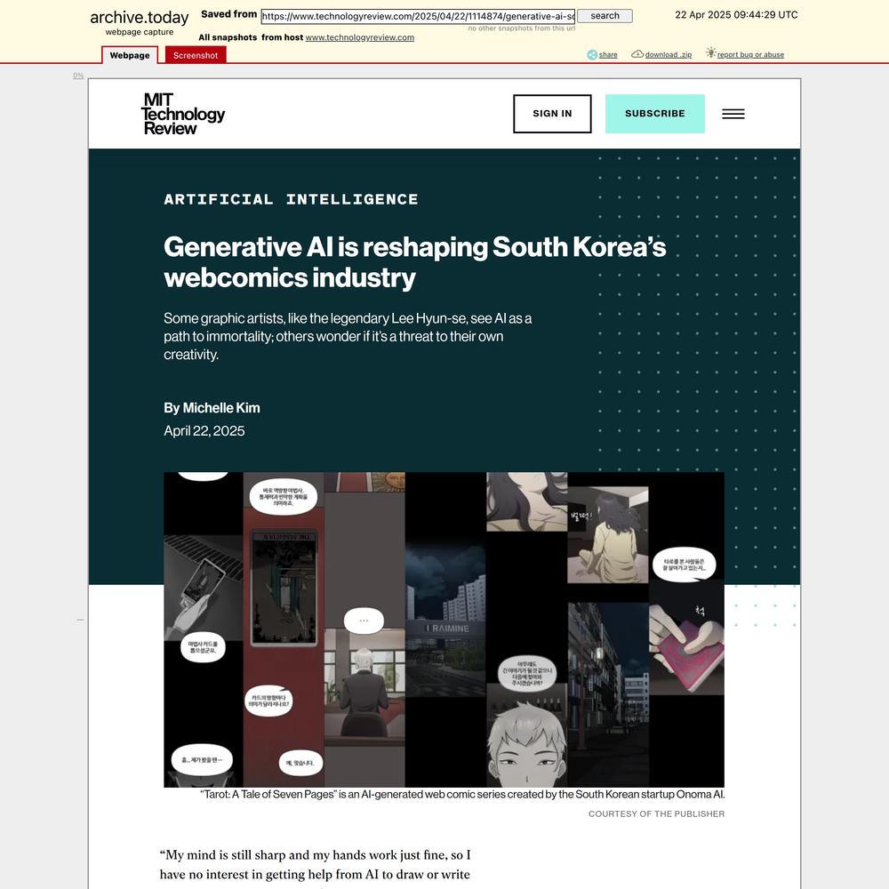This screenshot has width=889, height=889.
Task: Click the share link text
Action: pos(608,54)
